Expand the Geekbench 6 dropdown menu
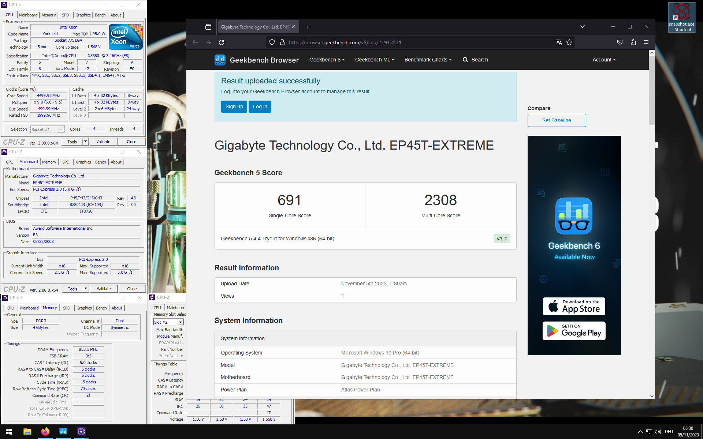 point(327,60)
